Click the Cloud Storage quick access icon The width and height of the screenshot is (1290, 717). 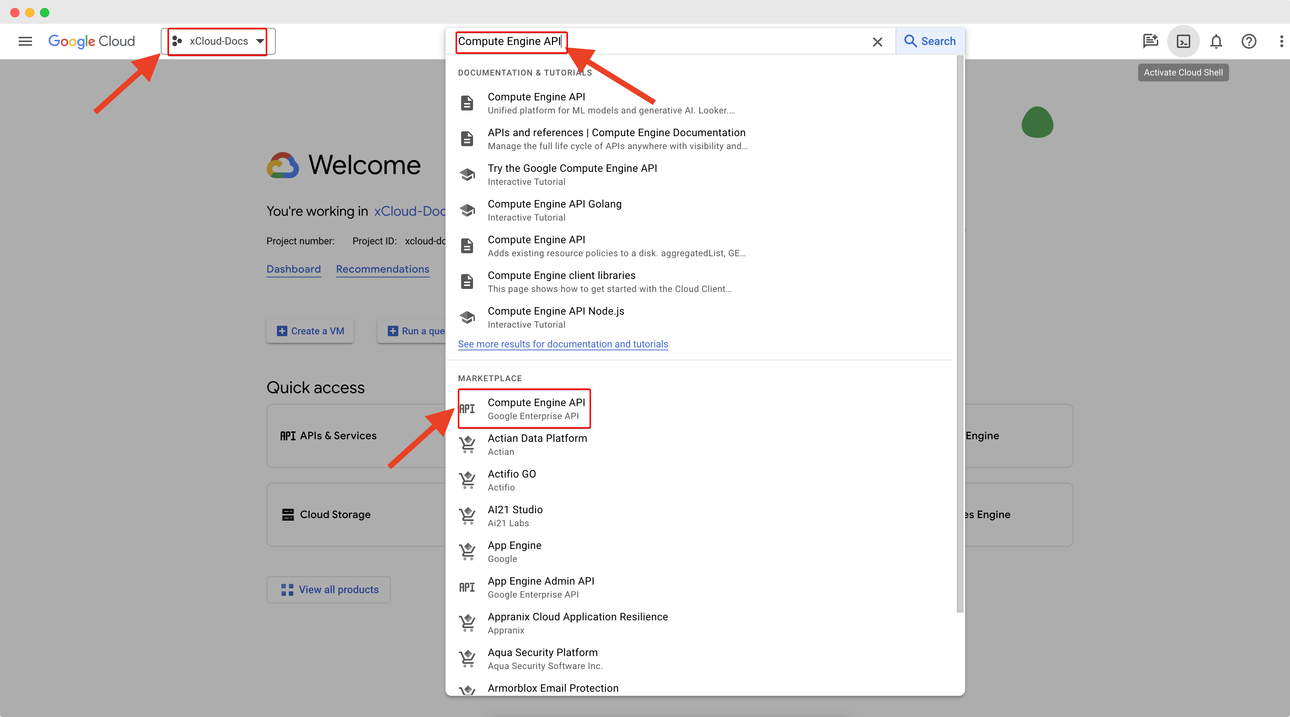287,514
